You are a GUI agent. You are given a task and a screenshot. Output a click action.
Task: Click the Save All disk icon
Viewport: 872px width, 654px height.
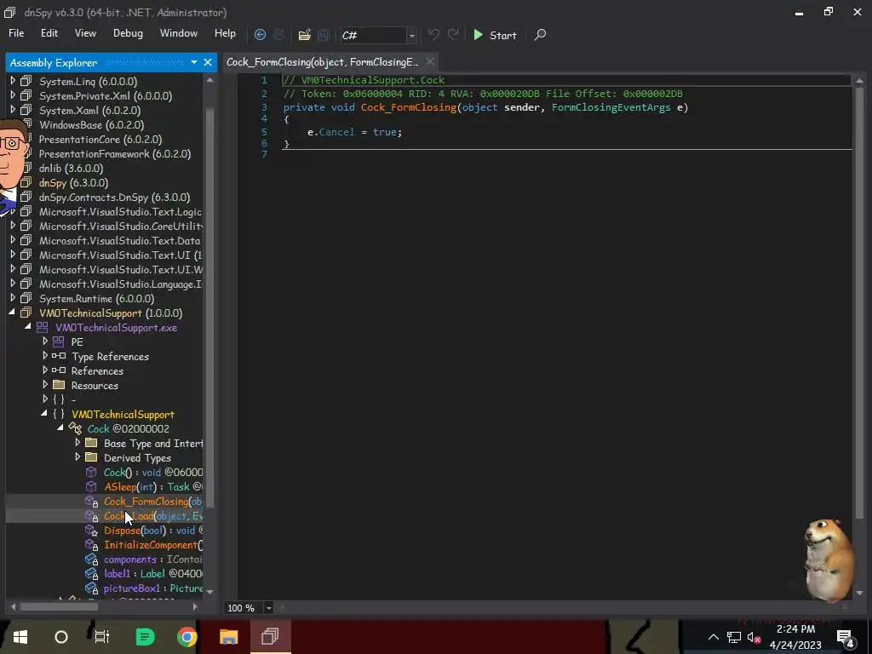(323, 35)
